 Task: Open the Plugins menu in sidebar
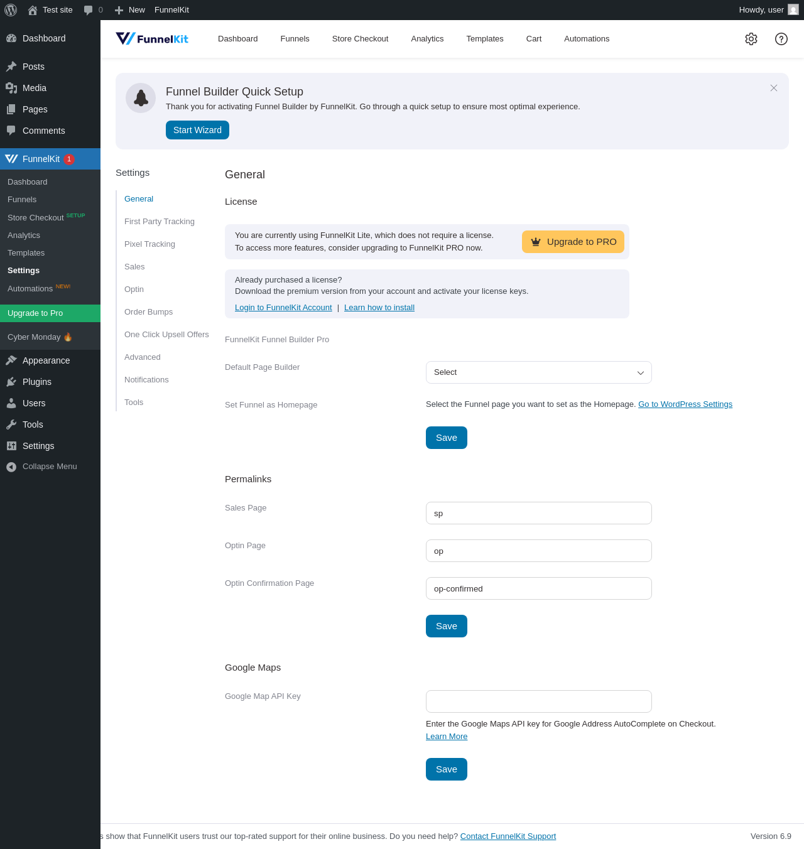(37, 382)
